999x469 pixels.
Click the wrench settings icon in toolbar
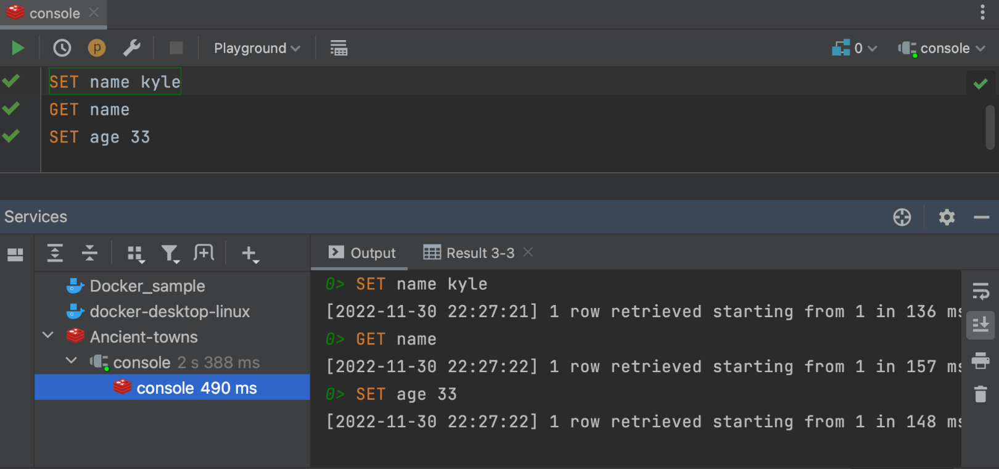[x=131, y=48]
